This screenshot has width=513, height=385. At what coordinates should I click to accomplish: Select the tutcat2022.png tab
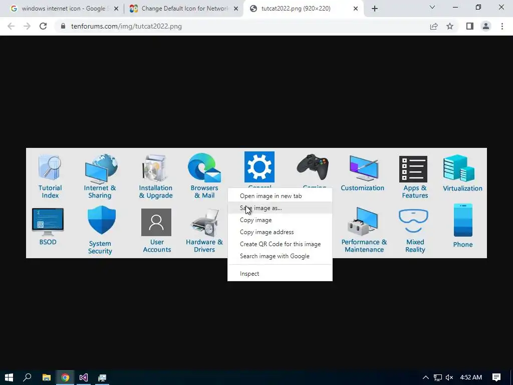pyautogui.click(x=303, y=9)
